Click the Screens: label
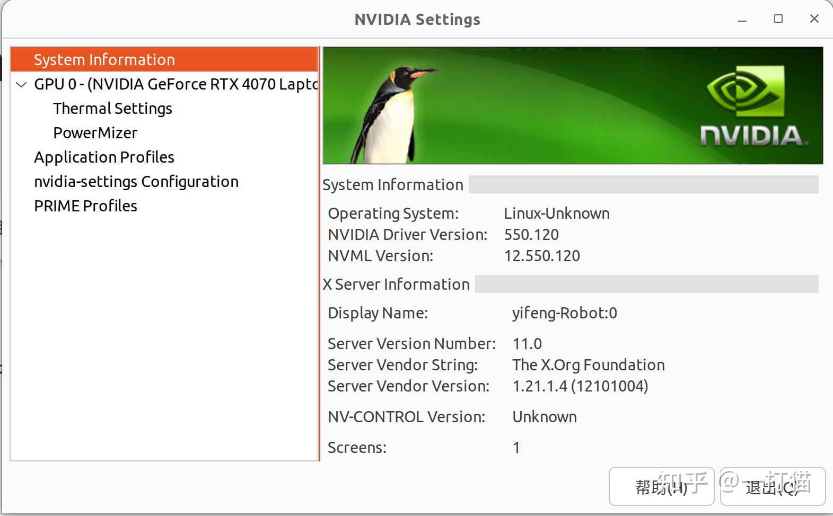833x516 pixels. coord(357,448)
